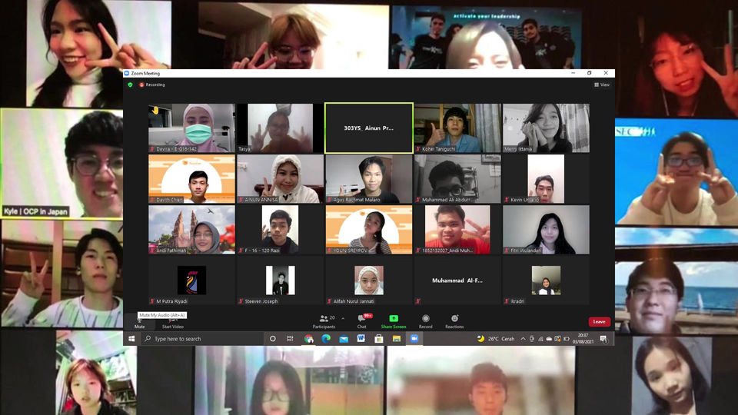The height and width of the screenshot is (415, 738).
Task: Select Muhammad Ali Abdurr... video tile
Action: coord(457,179)
